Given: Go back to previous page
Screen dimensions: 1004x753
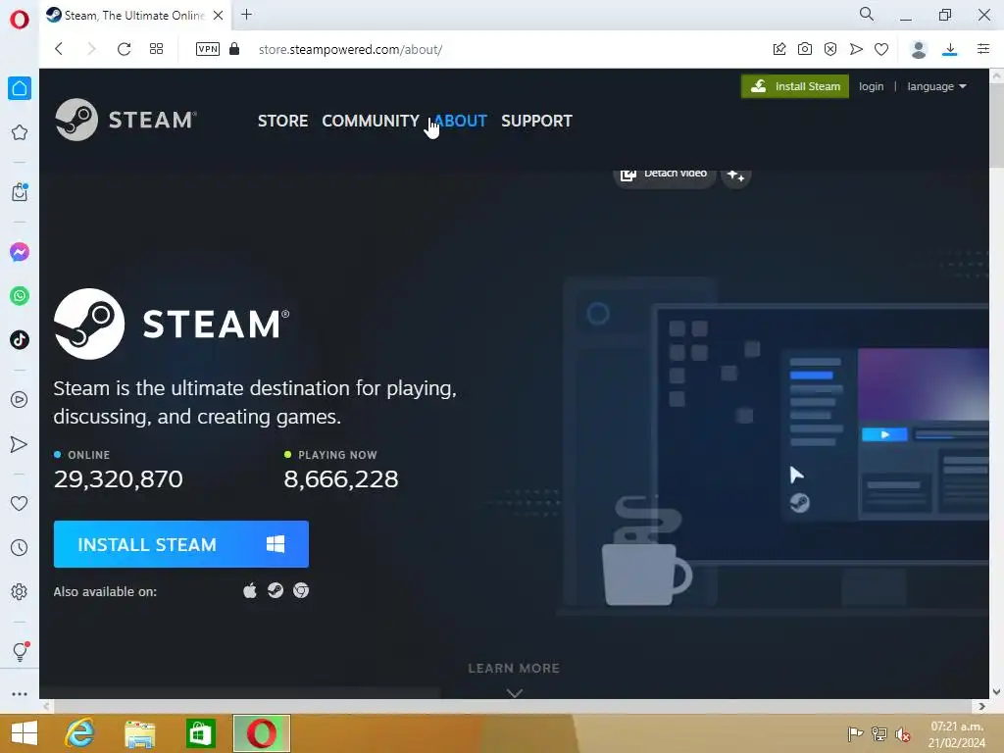Looking at the screenshot, I should pos(59,49).
